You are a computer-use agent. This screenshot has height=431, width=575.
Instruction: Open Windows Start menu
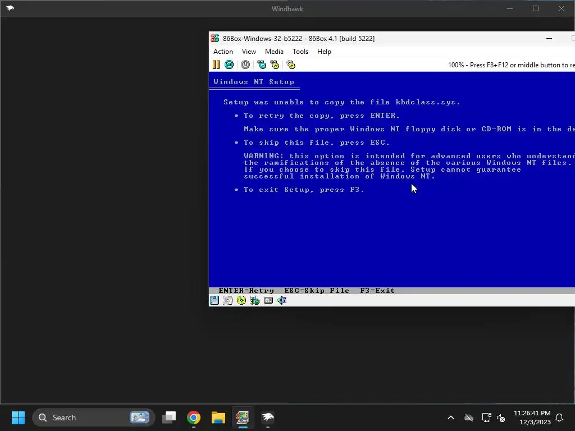click(x=18, y=418)
